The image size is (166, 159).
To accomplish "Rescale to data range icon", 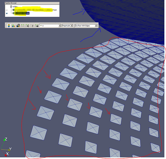I will coord(22,26).
